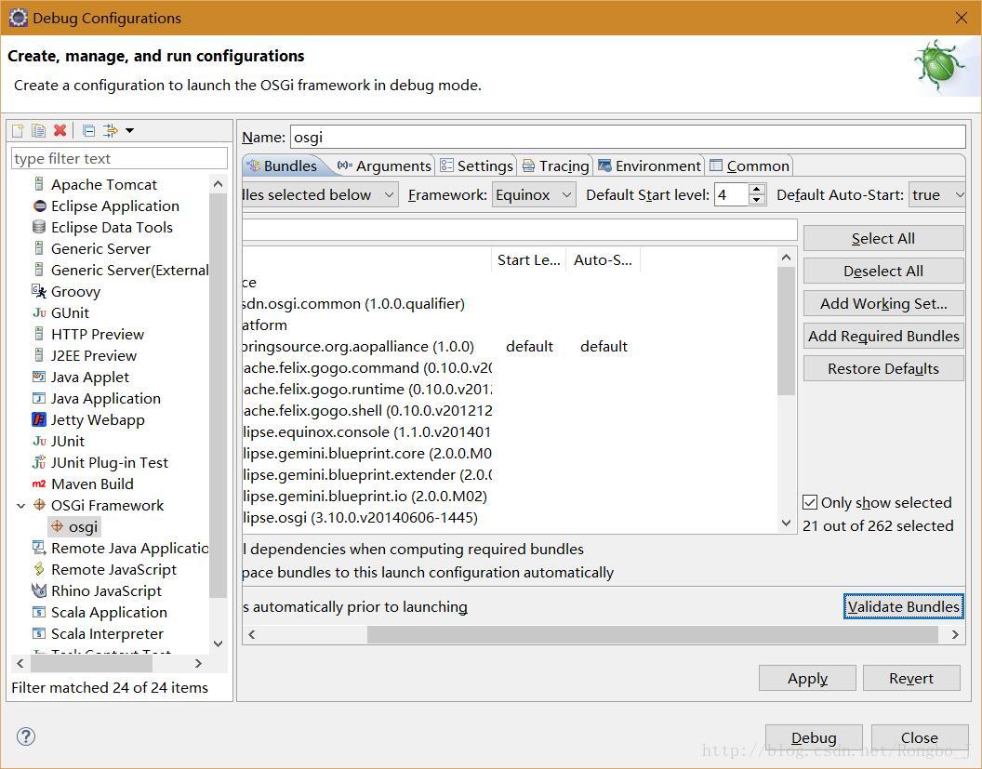The image size is (982, 769).
Task: Increase the Default Start level value
Action: tap(757, 190)
